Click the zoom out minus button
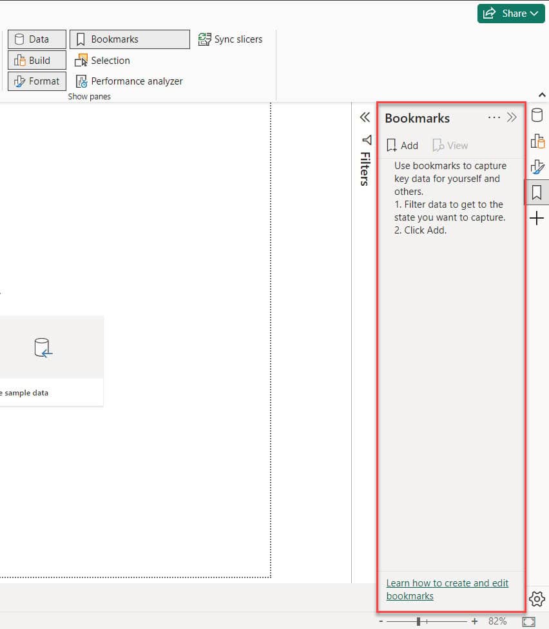Screen dimensions: 549x629 point(381,621)
